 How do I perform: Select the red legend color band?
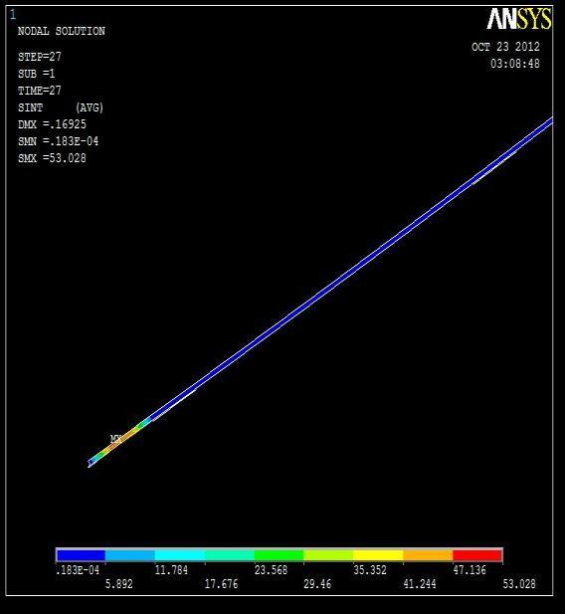pos(477,555)
